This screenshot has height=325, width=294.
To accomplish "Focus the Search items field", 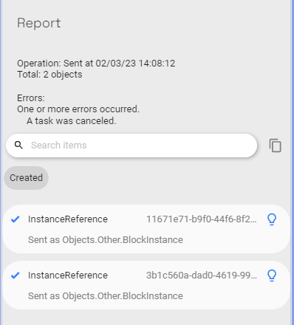I will (131, 146).
